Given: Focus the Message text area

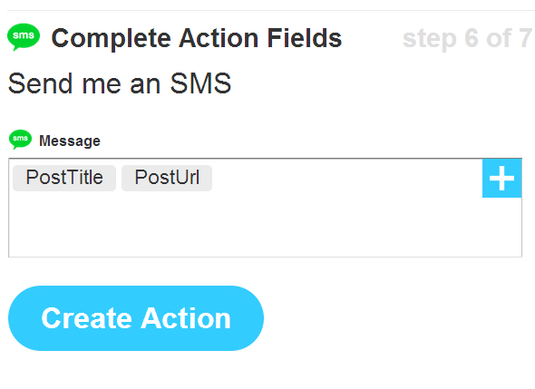Looking at the screenshot, I should click(x=265, y=208).
